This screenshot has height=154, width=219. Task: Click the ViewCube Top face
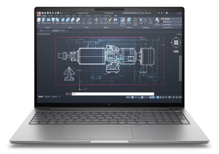(x=176, y=43)
